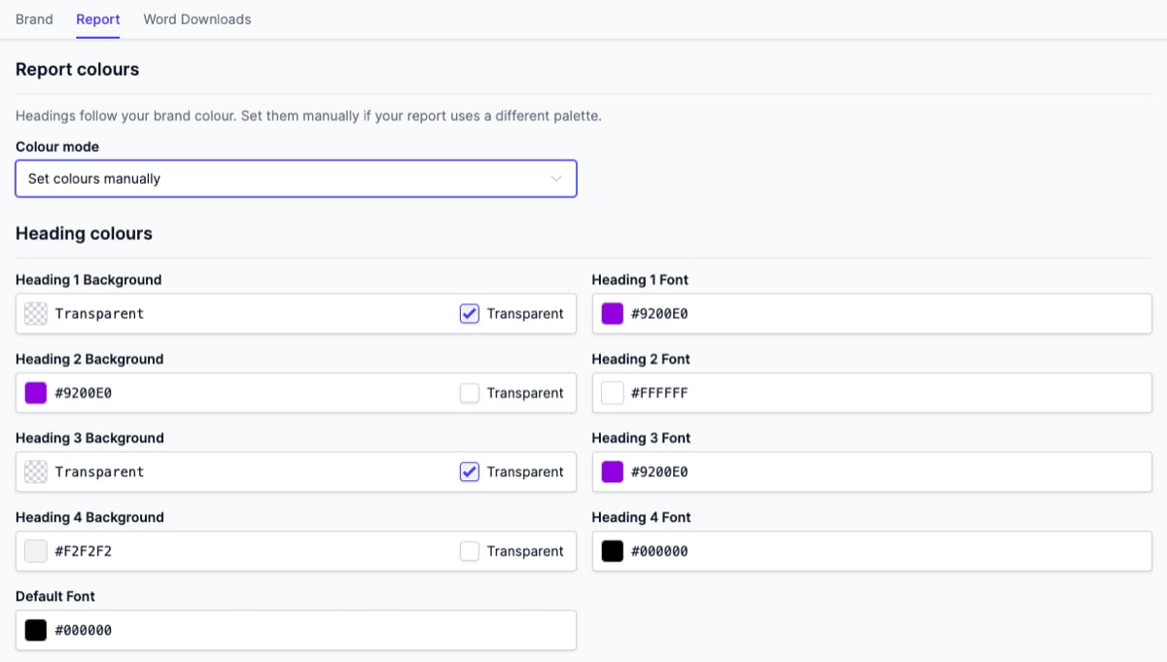Open the Colour mode dropdown
The image size is (1167, 662).
point(296,179)
